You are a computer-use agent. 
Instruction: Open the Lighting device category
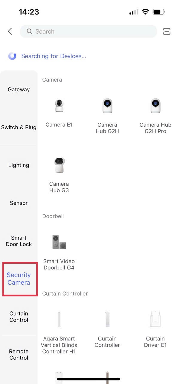(19, 165)
